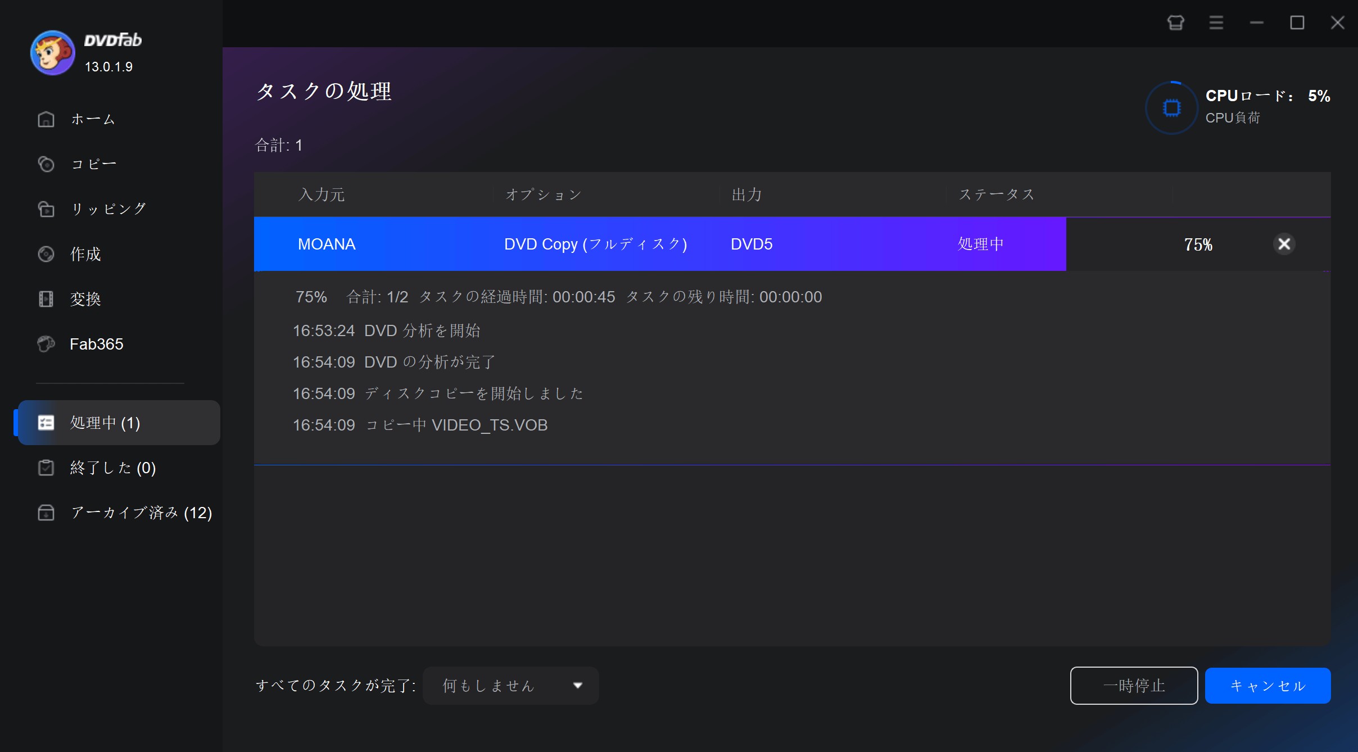Open the Fab365 sidebar icon

tap(46, 344)
